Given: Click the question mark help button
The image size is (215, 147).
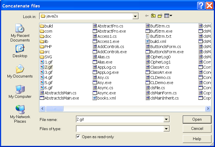Looking at the screenshot, I should click(x=201, y=6).
